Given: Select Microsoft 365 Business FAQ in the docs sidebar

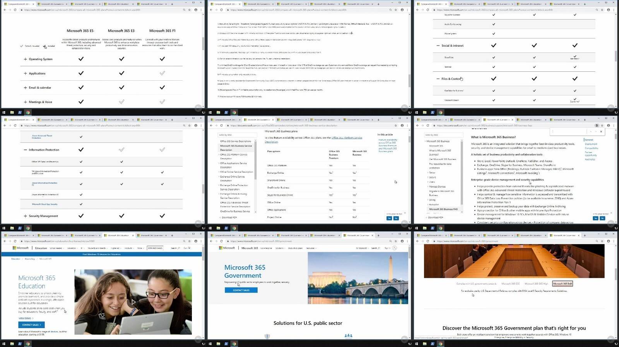Looking at the screenshot, I should tap(443, 209).
